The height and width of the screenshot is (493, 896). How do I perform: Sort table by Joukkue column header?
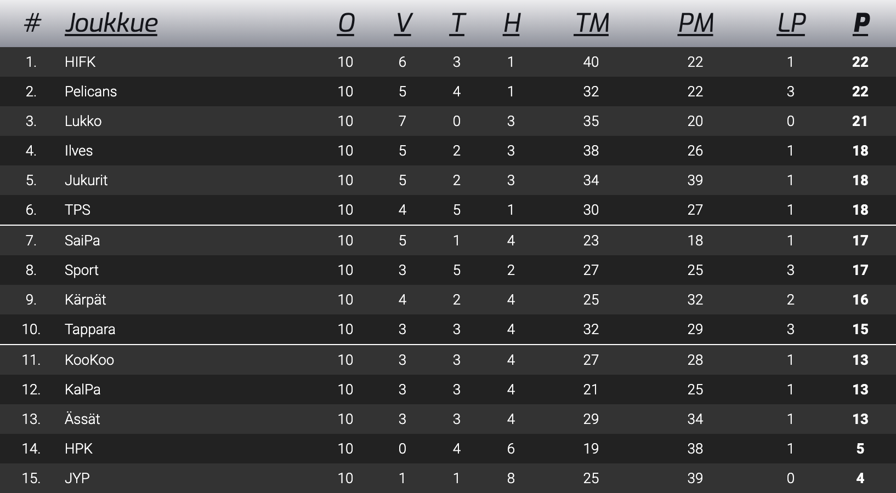(x=111, y=23)
